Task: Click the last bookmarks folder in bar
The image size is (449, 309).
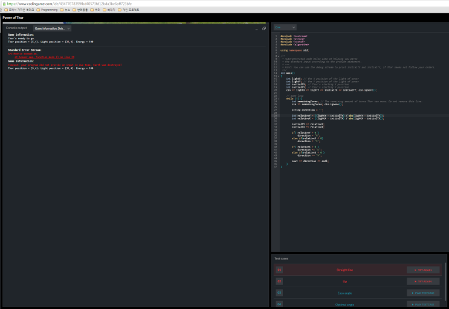Action: tap(128, 10)
